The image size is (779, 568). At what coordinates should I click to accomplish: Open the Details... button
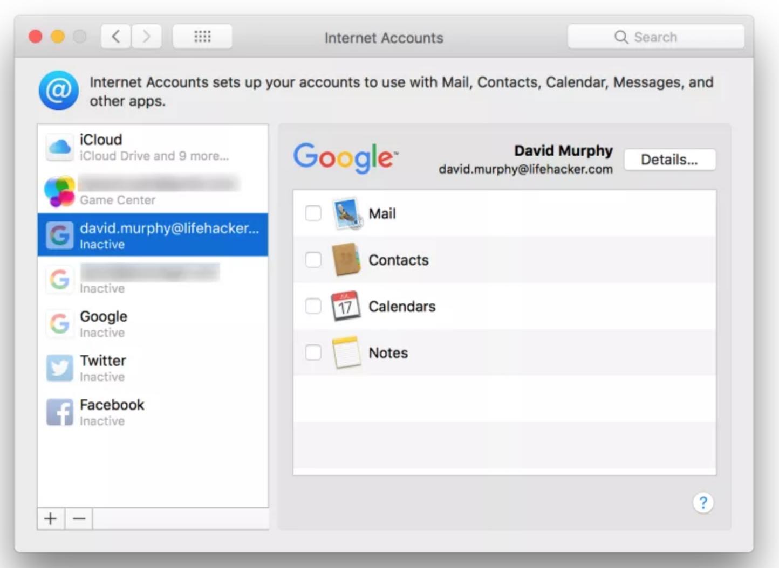[669, 160]
